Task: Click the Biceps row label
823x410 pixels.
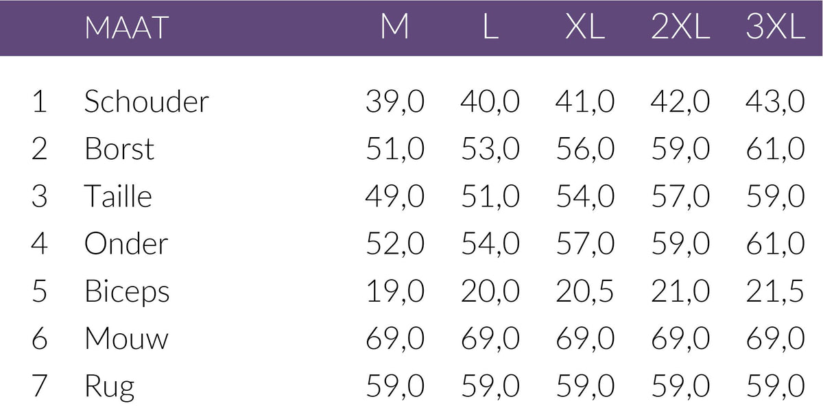Action: (127, 292)
